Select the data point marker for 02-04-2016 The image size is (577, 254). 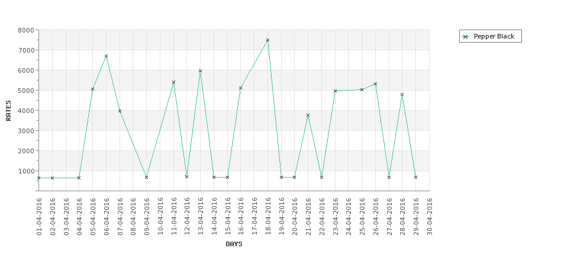click(52, 178)
